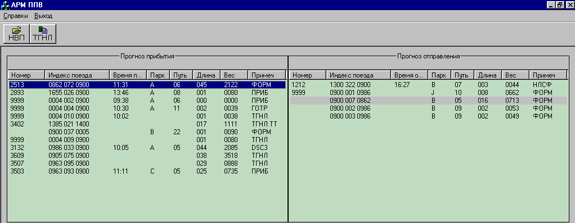This screenshot has height=223, width=575.
Task: Click arrivals Время п... column header
Action: (128, 75)
